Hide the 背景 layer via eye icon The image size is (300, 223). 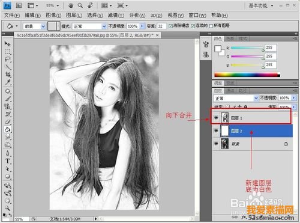point(216,144)
